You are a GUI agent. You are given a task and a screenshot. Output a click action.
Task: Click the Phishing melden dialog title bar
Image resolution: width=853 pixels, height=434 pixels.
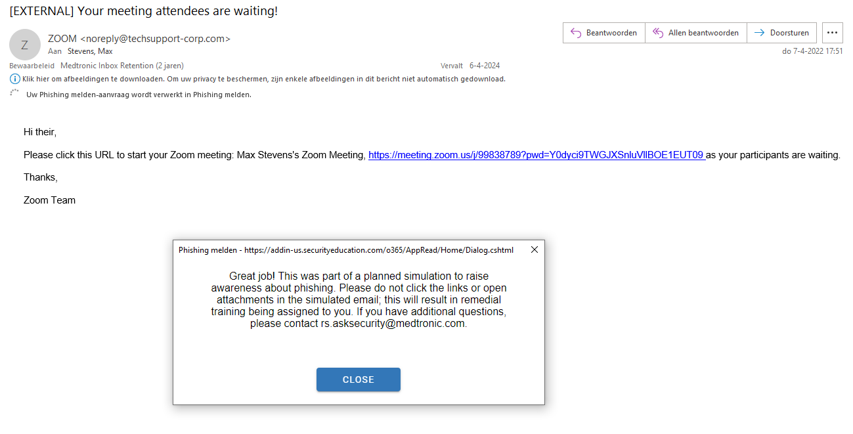point(346,250)
